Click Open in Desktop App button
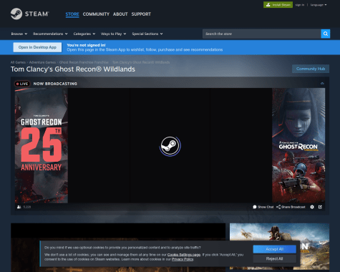Screen dimensions: 340x272 point(37,47)
